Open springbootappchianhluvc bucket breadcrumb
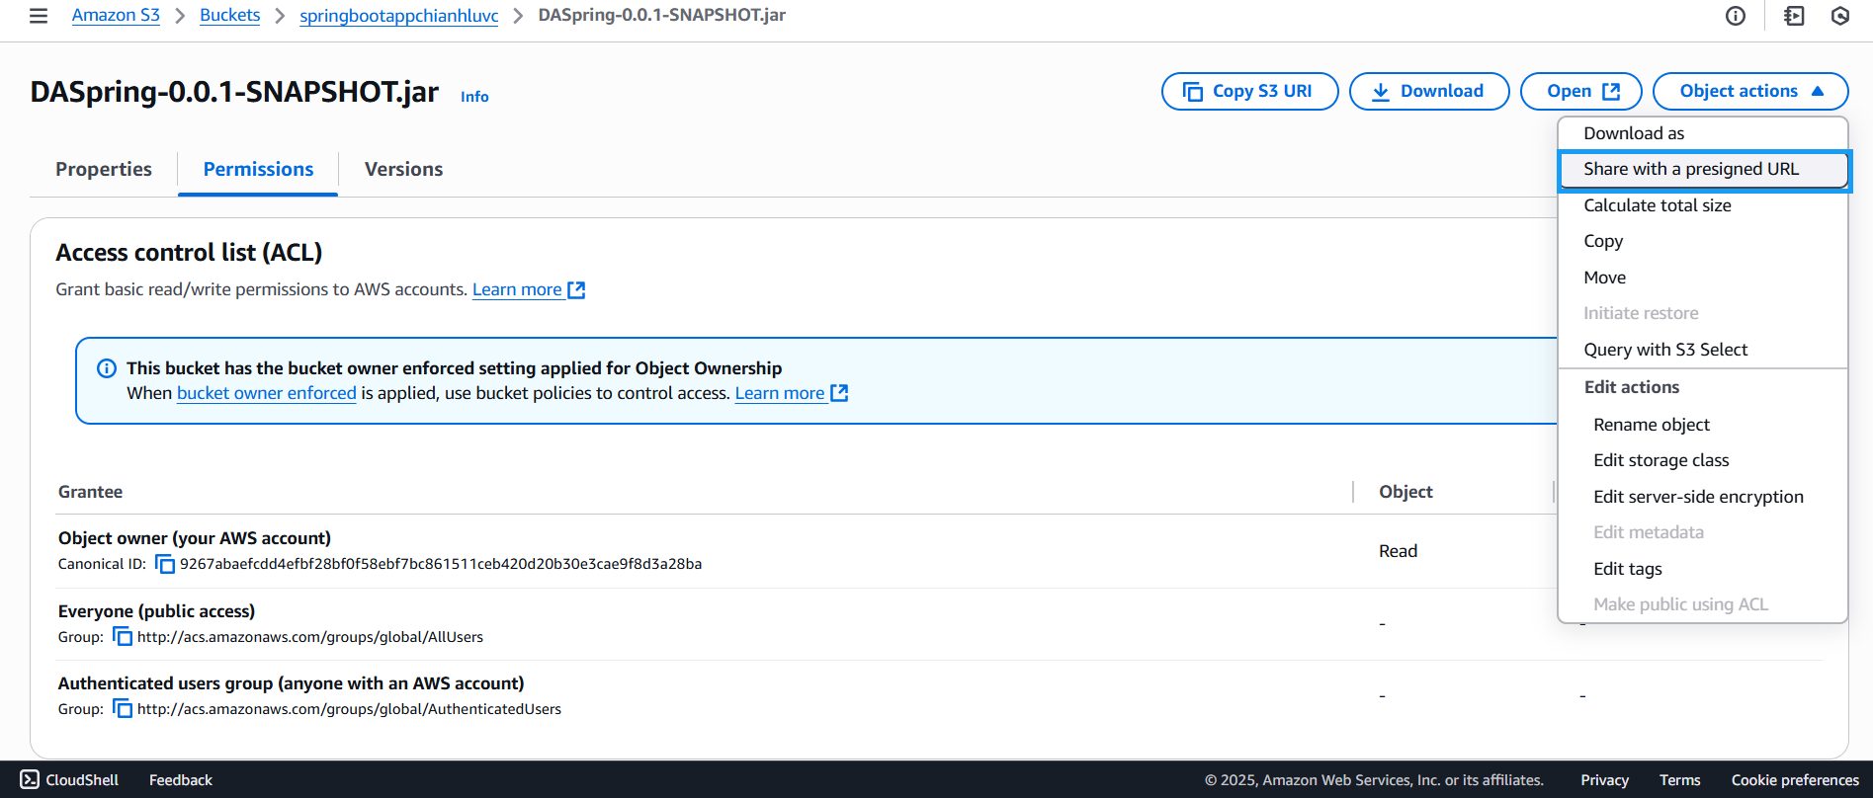 pyautogui.click(x=398, y=16)
